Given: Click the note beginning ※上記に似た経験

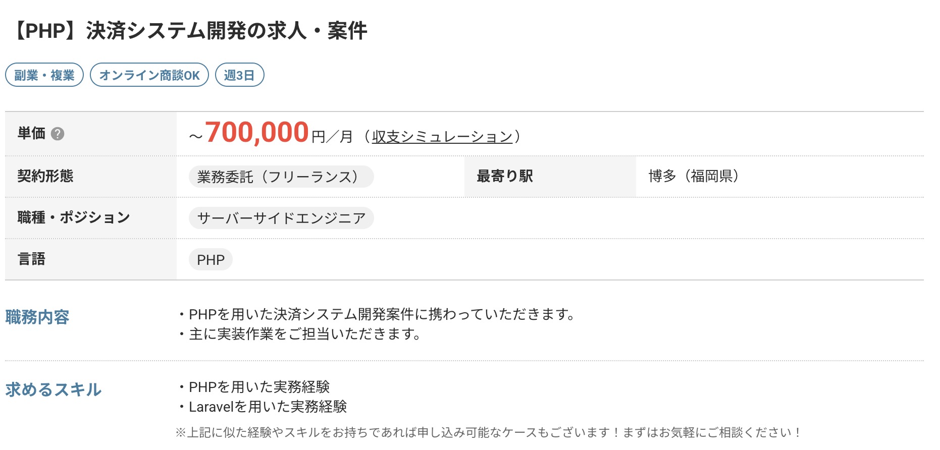Looking at the screenshot, I should click(488, 432).
